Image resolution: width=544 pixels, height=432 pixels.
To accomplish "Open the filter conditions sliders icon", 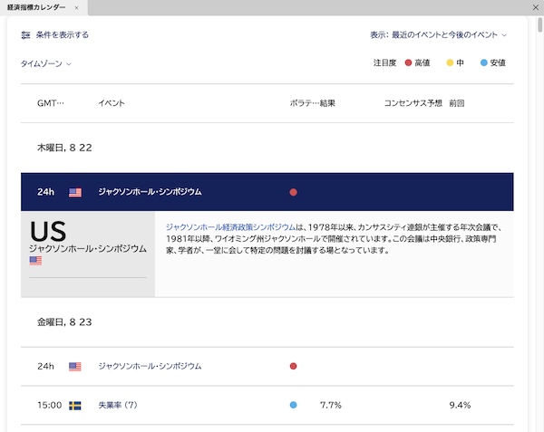I will [x=25, y=35].
